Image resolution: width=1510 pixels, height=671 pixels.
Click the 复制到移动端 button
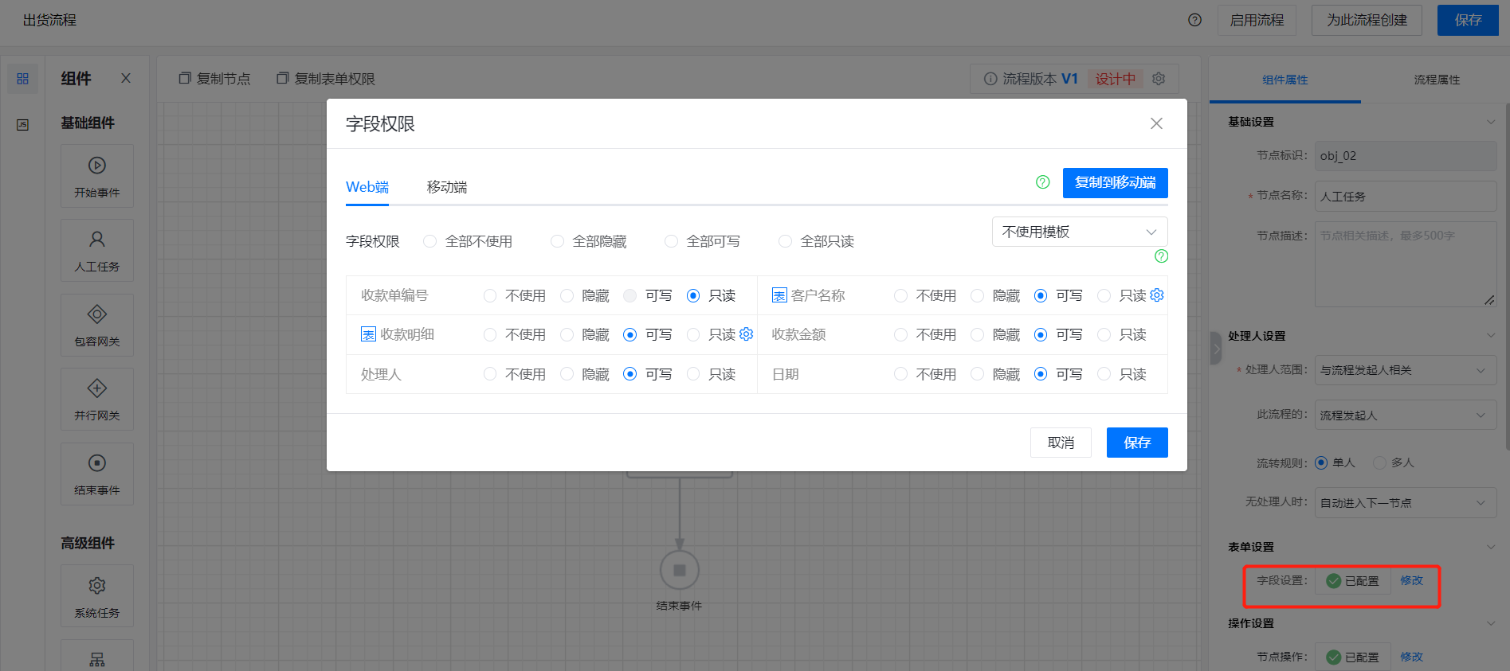pyautogui.click(x=1115, y=183)
